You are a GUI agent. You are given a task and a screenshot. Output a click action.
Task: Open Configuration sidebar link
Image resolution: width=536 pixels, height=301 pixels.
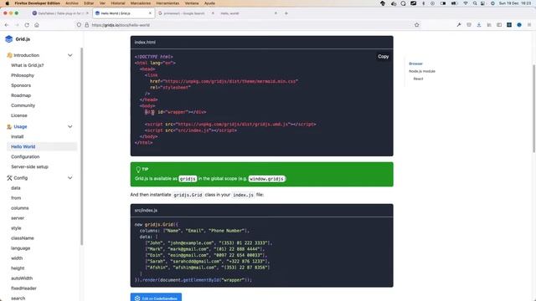25,156
